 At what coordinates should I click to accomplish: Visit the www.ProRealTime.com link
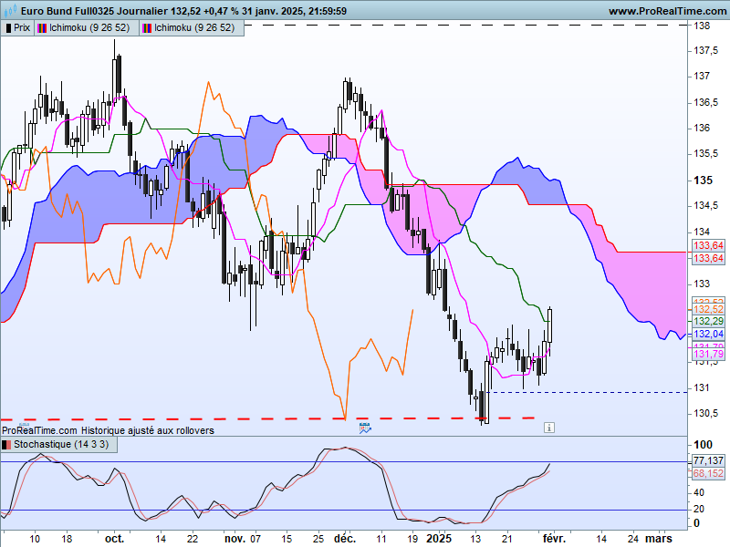coord(668,11)
